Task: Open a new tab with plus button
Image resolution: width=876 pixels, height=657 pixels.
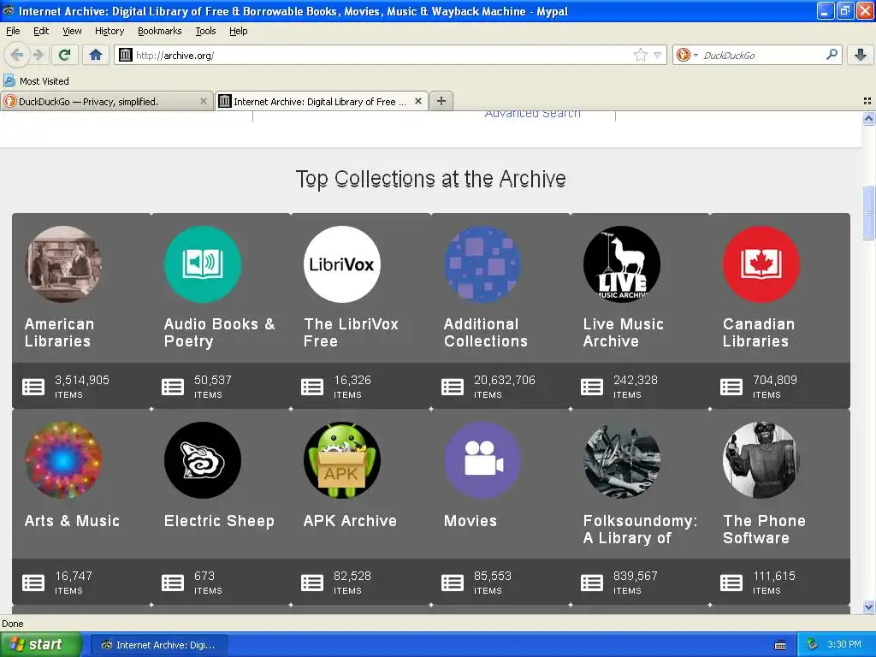Action: 441,101
